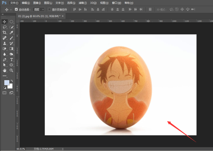Select the Gradient tool
This screenshot has width=213, height=151.
click(x=11, y=49)
